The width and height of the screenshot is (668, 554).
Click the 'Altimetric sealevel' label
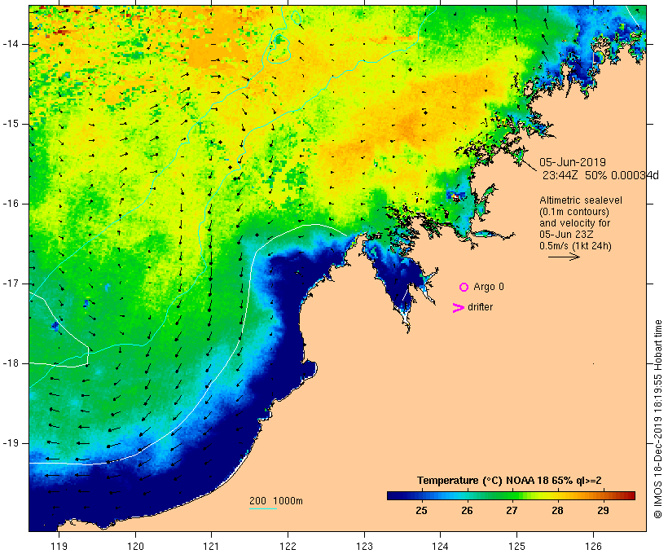click(581, 200)
